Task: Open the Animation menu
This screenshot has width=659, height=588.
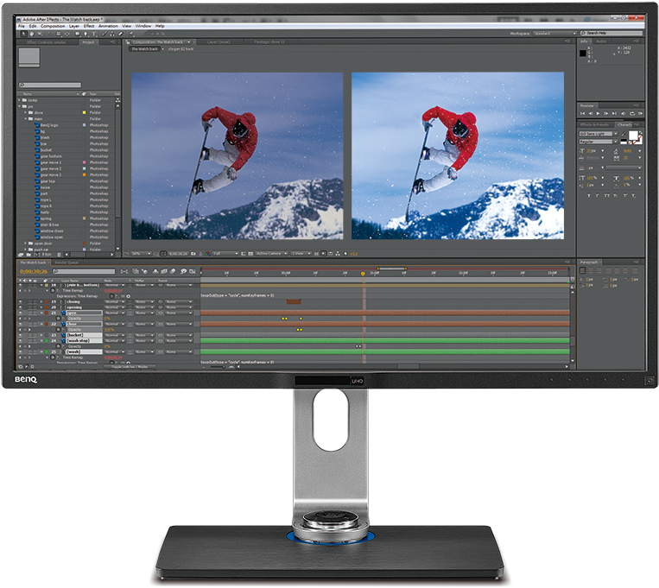Action: click(x=108, y=26)
